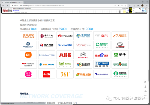The height and width of the screenshot is (105, 150).
Task: Click the JD (京东) logo card
Action: [102, 36]
